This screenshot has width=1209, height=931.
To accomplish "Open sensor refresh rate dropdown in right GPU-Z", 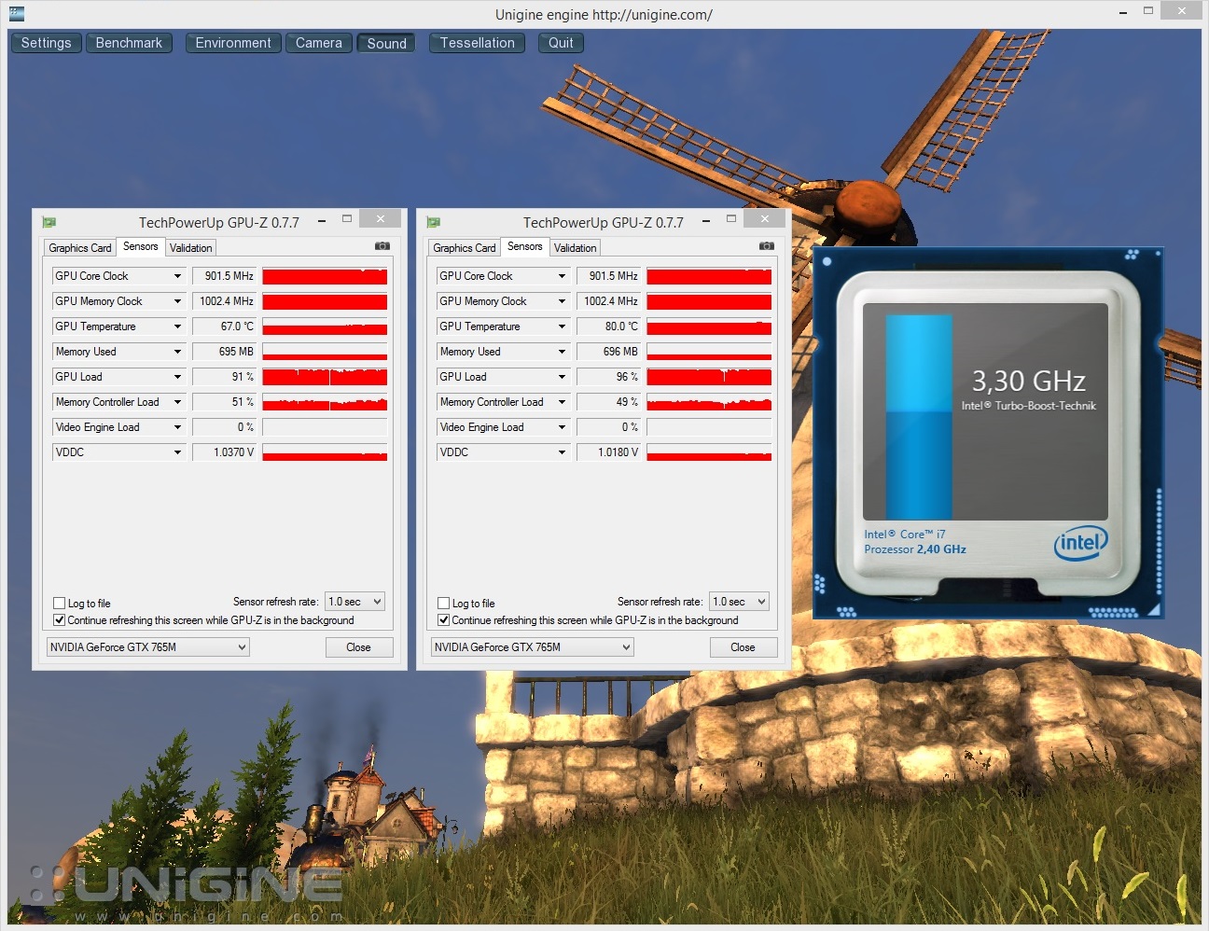I will click(739, 602).
